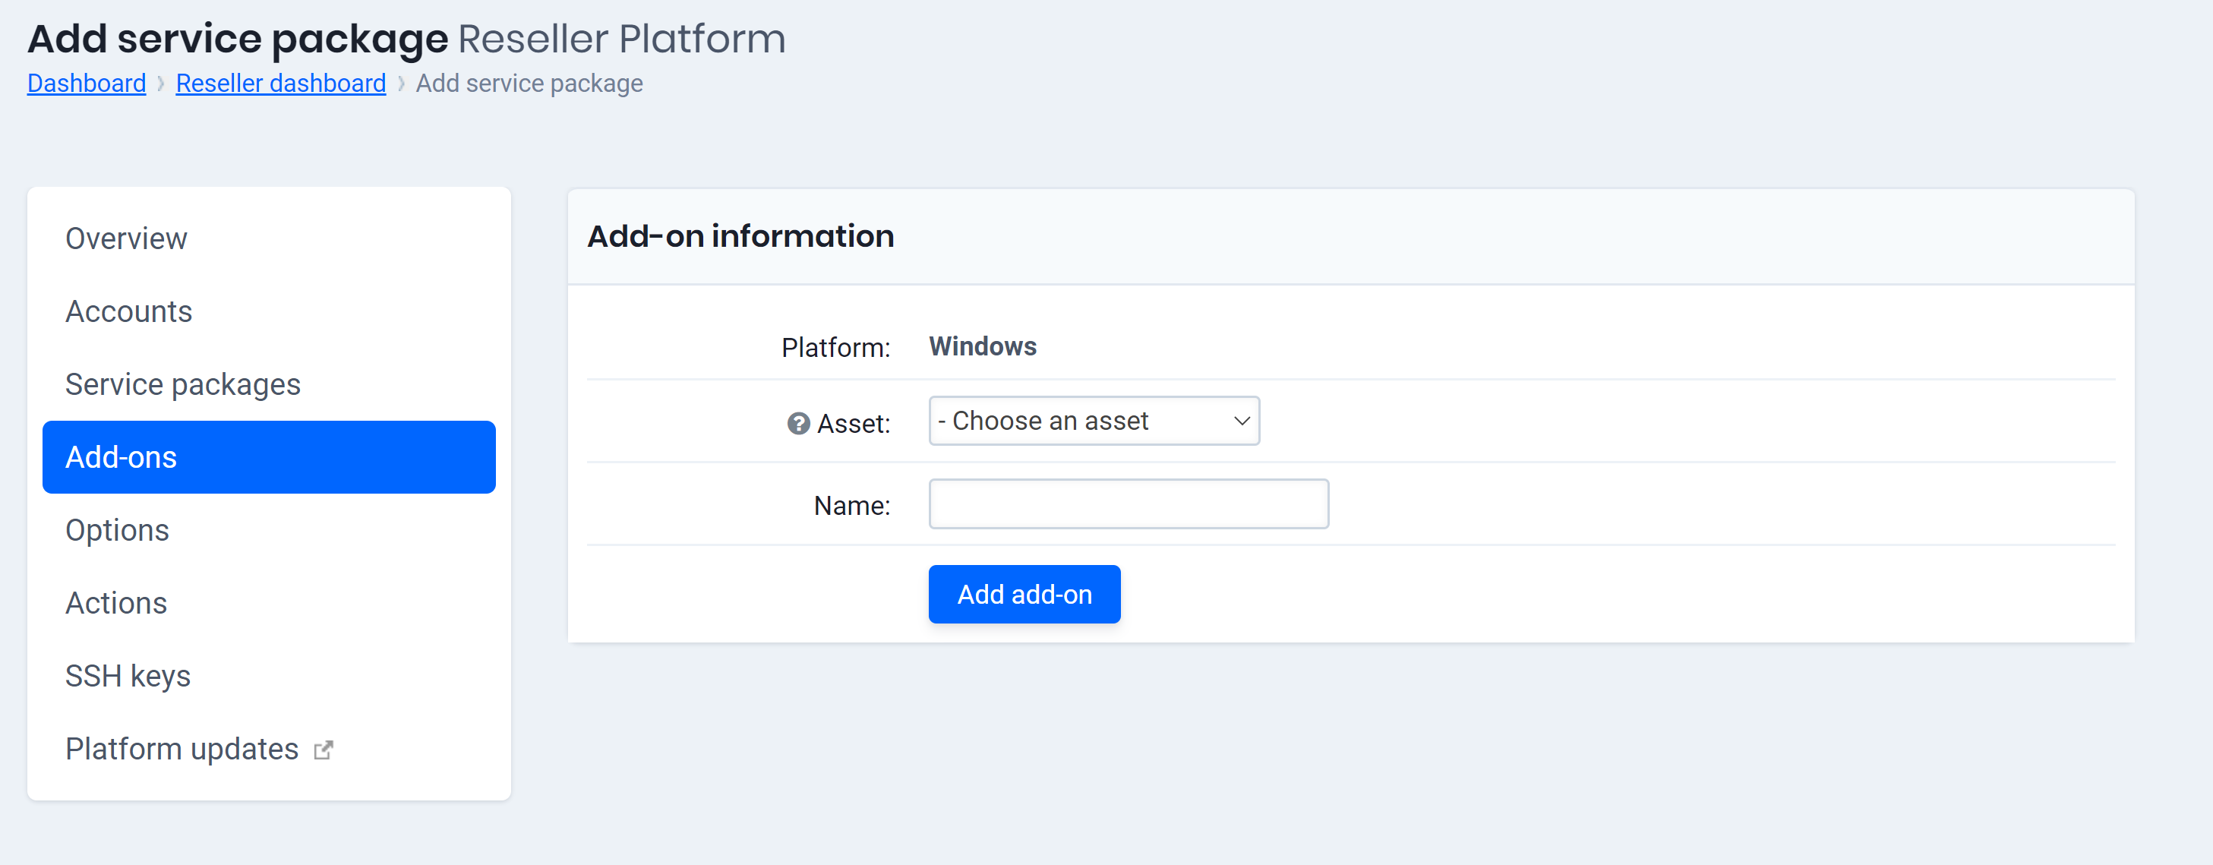2213x865 pixels.
Task: Click the Name input field
Action: 1128,504
